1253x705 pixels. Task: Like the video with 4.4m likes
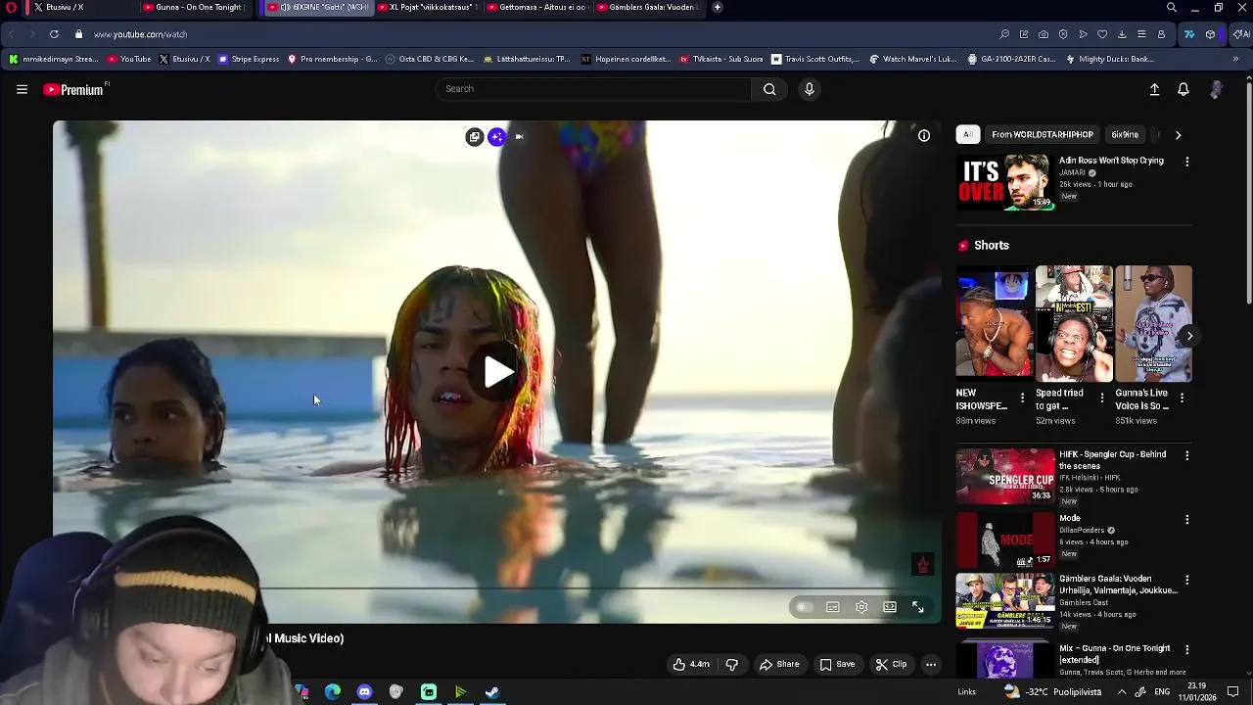click(691, 664)
